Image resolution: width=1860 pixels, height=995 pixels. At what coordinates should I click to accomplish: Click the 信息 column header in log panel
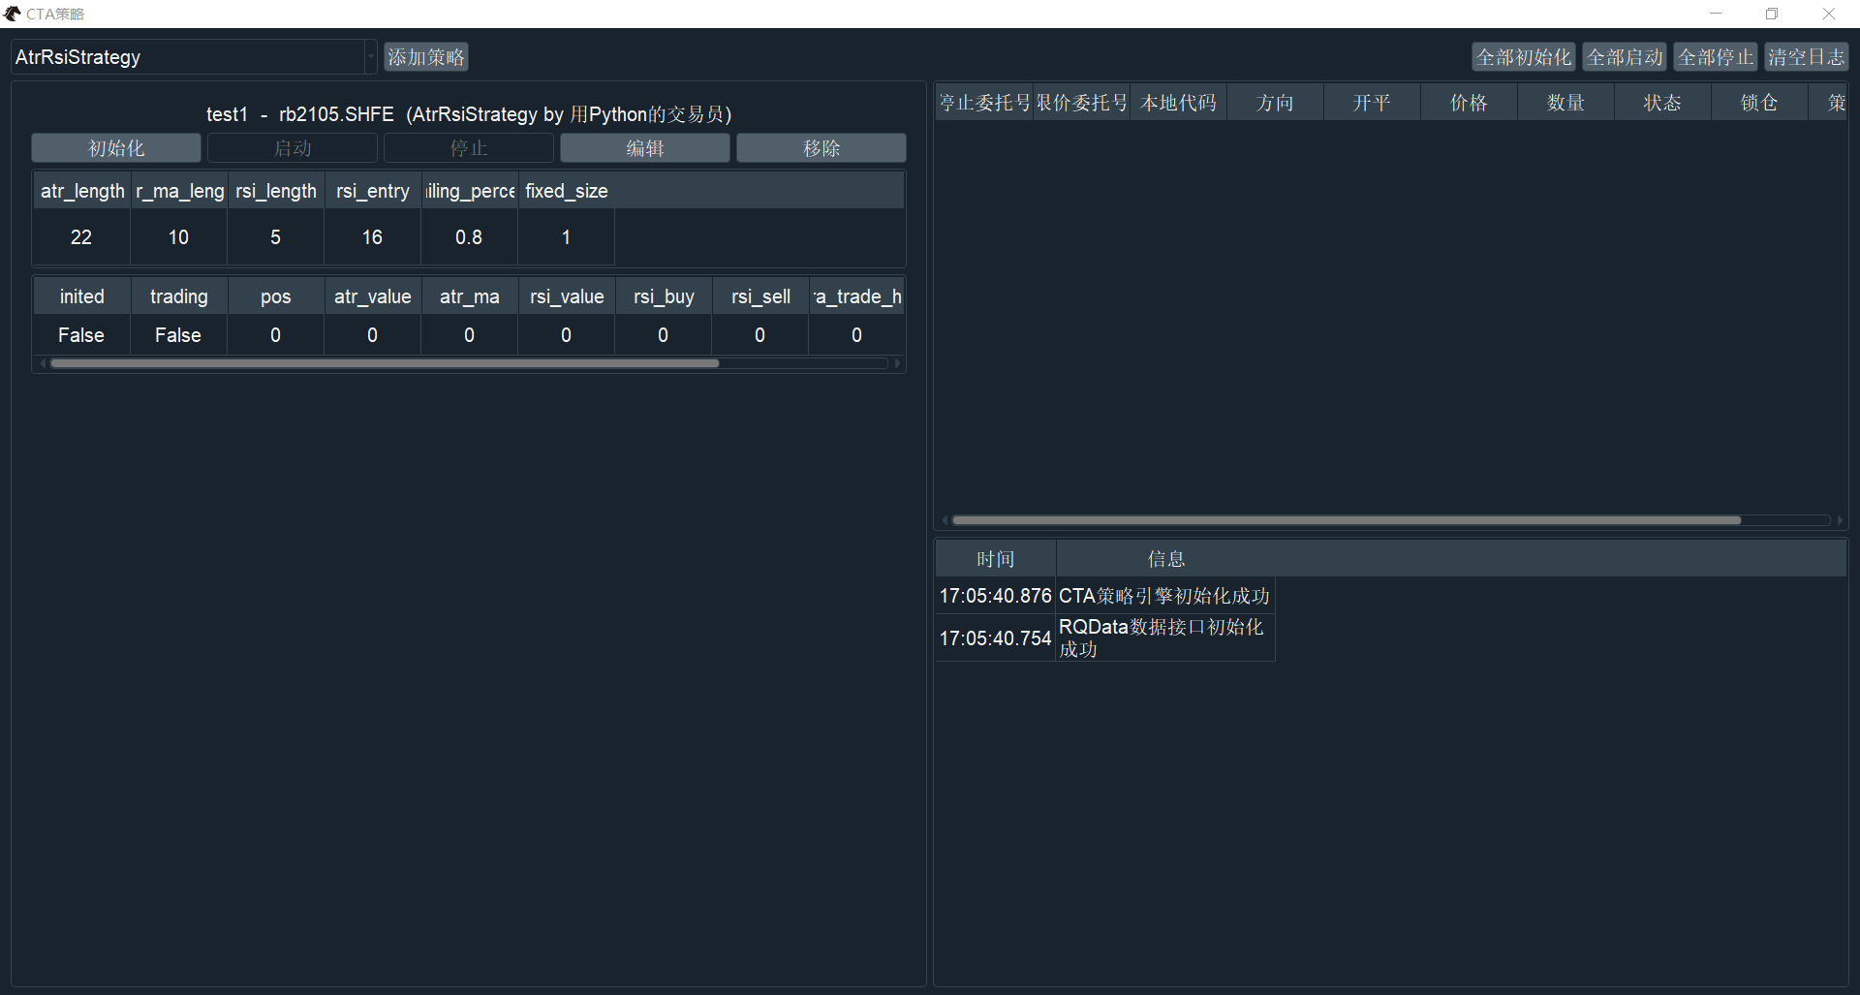coord(1166,558)
